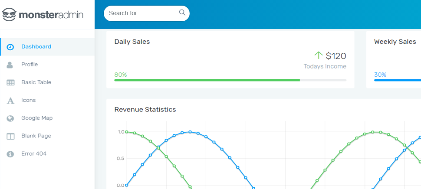The width and height of the screenshot is (421, 189).
Task: Click the blue Weekly Sales progress bar
Action: click(398, 80)
